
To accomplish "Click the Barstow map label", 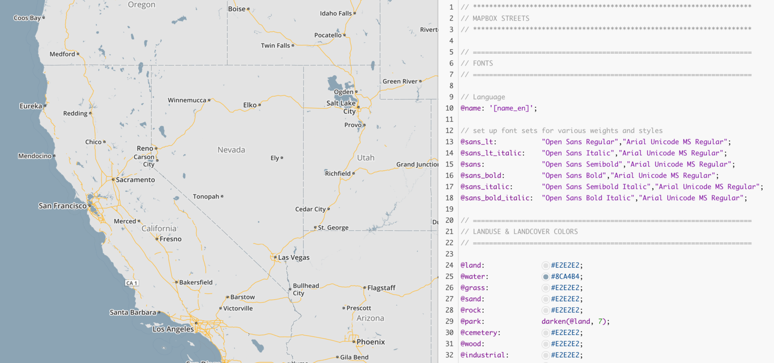I will [243, 297].
